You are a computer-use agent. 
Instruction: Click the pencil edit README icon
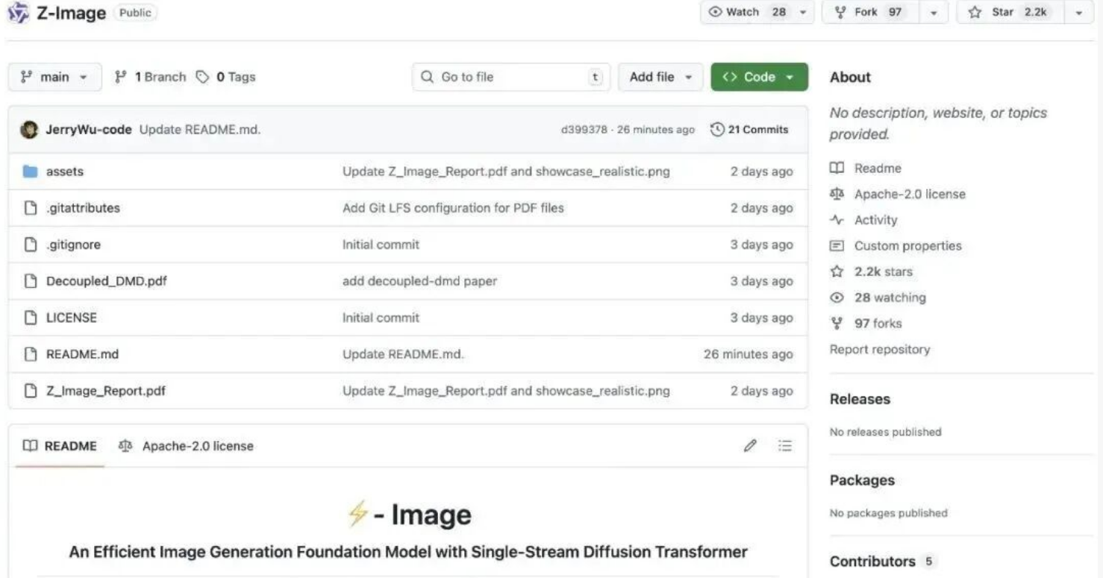pyautogui.click(x=750, y=446)
